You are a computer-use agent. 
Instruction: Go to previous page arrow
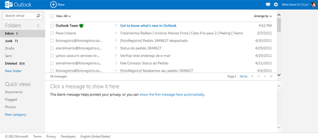259,76
